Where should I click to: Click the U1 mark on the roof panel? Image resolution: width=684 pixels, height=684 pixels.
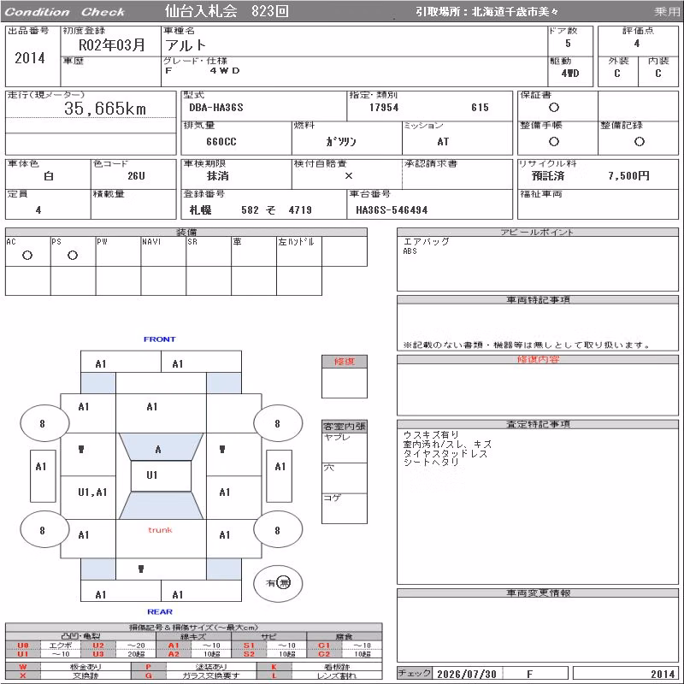click(x=152, y=475)
